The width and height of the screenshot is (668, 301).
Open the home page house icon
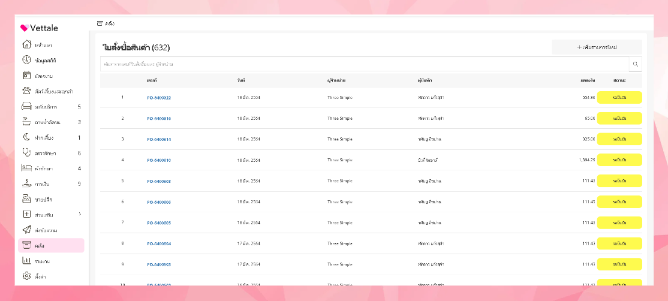pyautogui.click(x=26, y=45)
